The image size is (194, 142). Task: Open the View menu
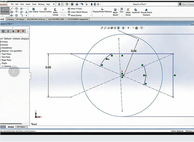(x=22, y=4)
